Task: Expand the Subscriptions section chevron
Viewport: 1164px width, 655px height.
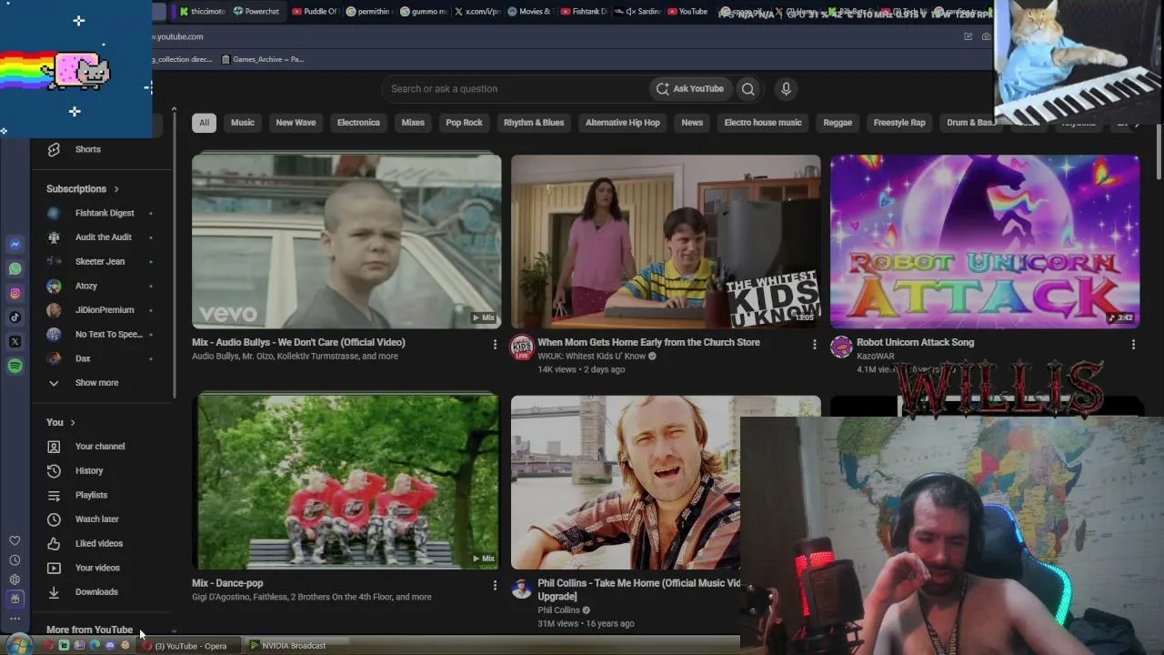Action: click(x=116, y=189)
